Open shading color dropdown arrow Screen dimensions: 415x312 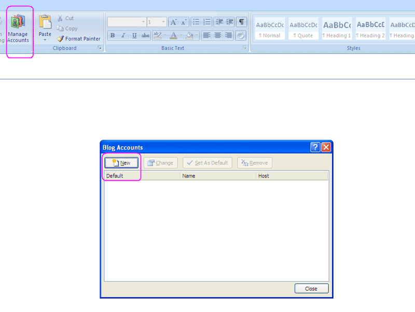[197, 35]
